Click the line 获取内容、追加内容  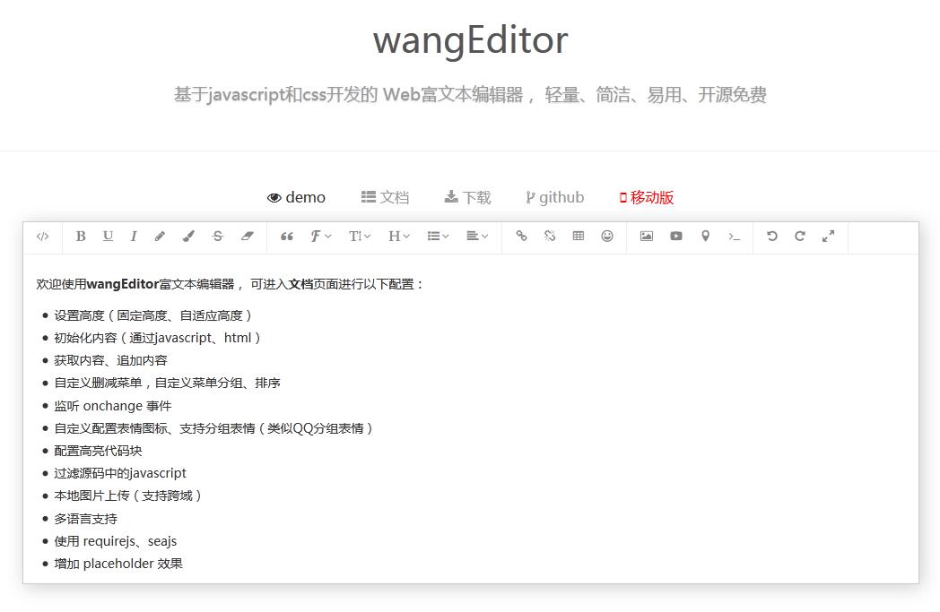(x=111, y=360)
